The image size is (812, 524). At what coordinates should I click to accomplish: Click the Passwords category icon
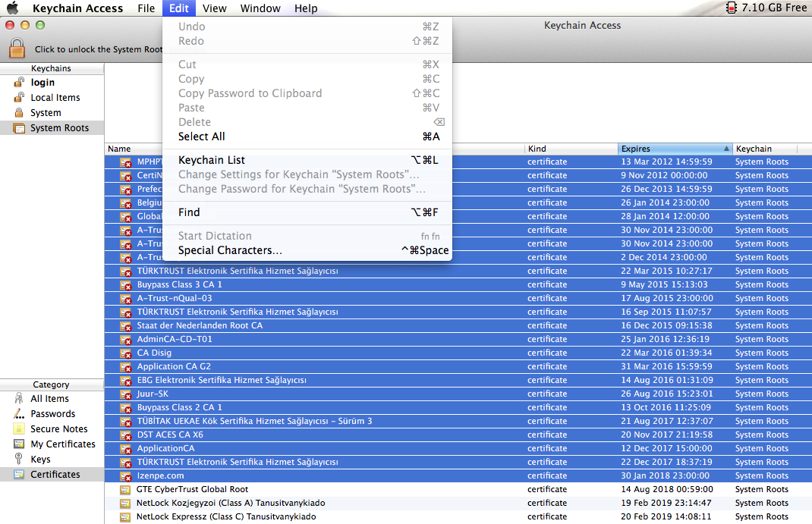(19, 414)
